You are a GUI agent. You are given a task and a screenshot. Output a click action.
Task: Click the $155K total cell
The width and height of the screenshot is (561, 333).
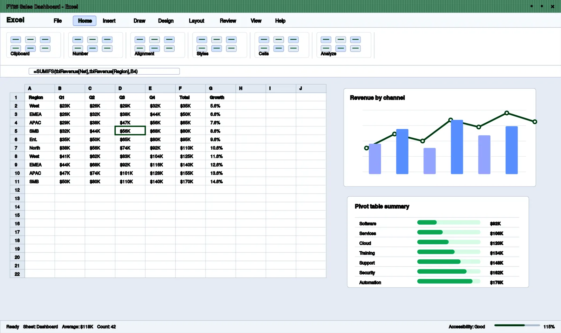[x=190, y=173]
